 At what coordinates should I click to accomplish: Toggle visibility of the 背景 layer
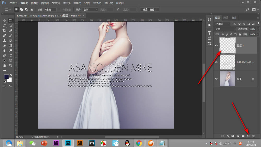click(x=216, y=79)
